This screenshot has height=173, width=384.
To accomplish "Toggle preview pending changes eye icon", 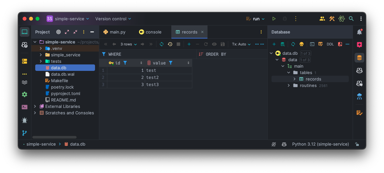I will click(214, 44).
